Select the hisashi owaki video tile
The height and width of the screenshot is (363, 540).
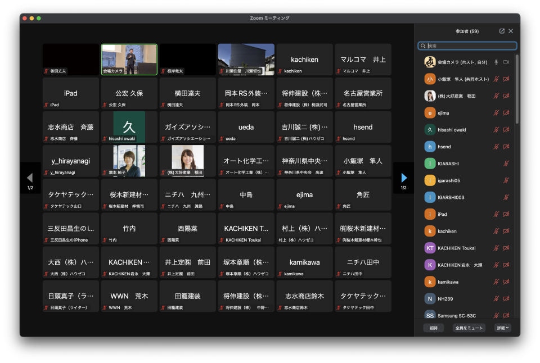coord(129,127)
